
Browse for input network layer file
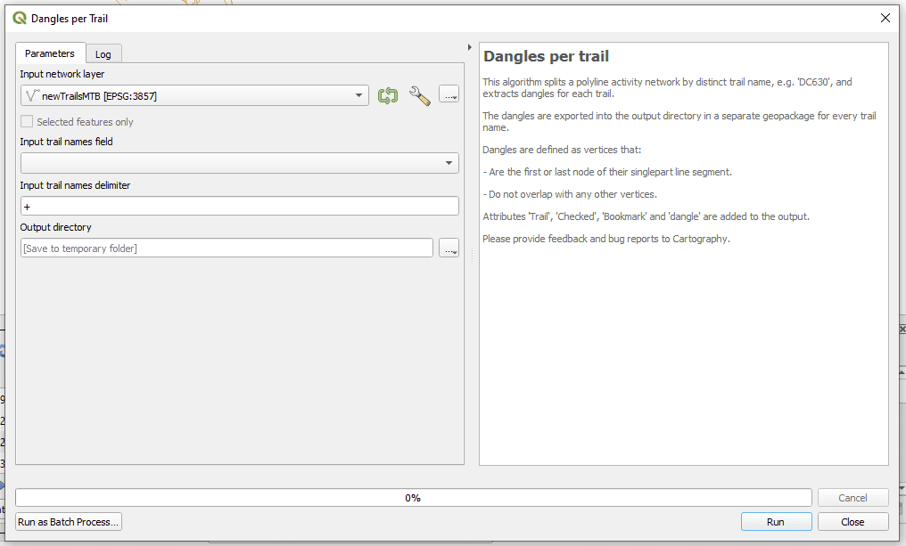point(449,94)
